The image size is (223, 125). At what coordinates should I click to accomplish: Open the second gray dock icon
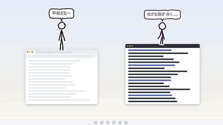coord(102,123)
